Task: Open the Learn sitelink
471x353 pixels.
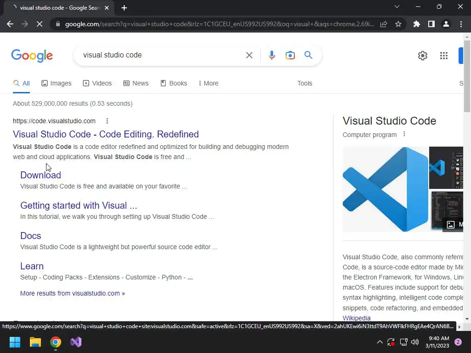Action: pyautogui.click(x=32, y=266)
